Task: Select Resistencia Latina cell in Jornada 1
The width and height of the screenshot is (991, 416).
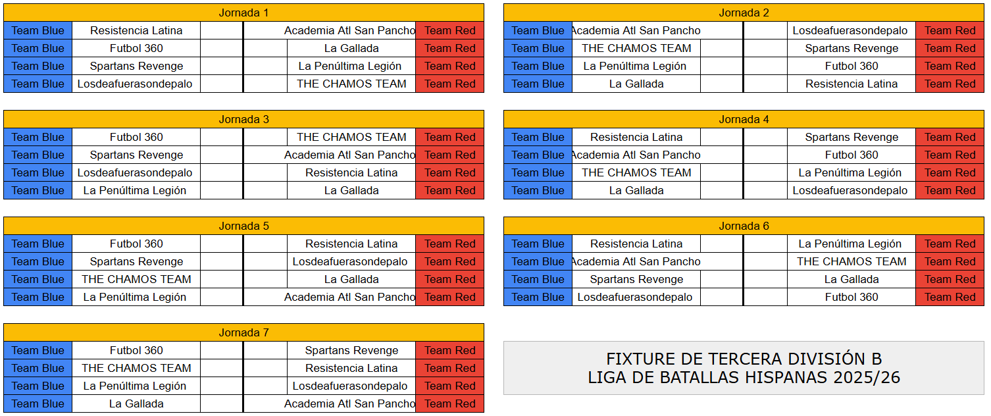Action: [136, 30]
